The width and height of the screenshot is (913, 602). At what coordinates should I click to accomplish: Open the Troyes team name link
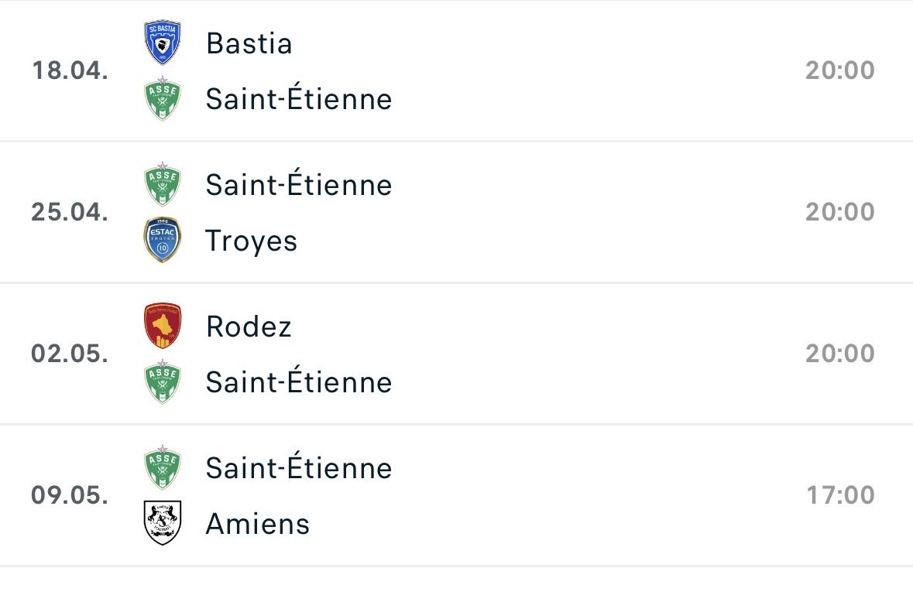point(252,241)
